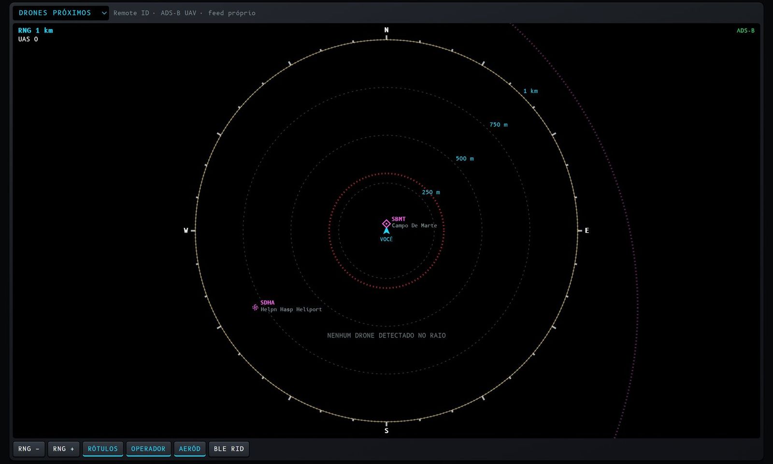Select the SDHA heliport marker icon
This screenshot has height=464, width=773.
point(255,307)
